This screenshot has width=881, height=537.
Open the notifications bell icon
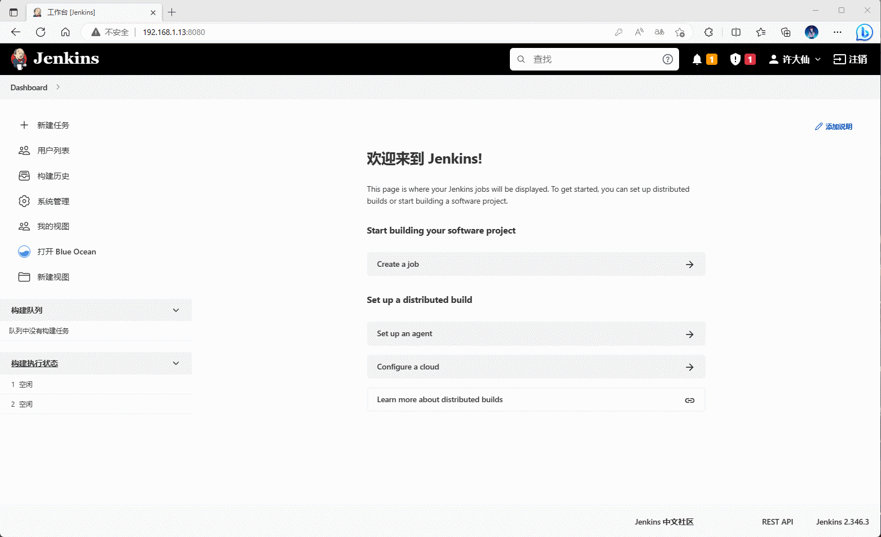(x=697, y=59)
